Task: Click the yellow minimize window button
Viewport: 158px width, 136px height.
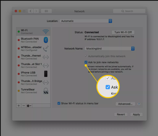Action: tap(20, 11)
